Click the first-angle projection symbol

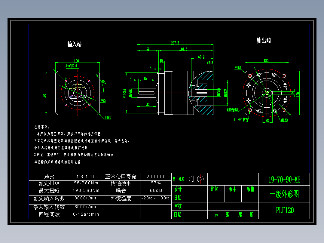(191, 179)
